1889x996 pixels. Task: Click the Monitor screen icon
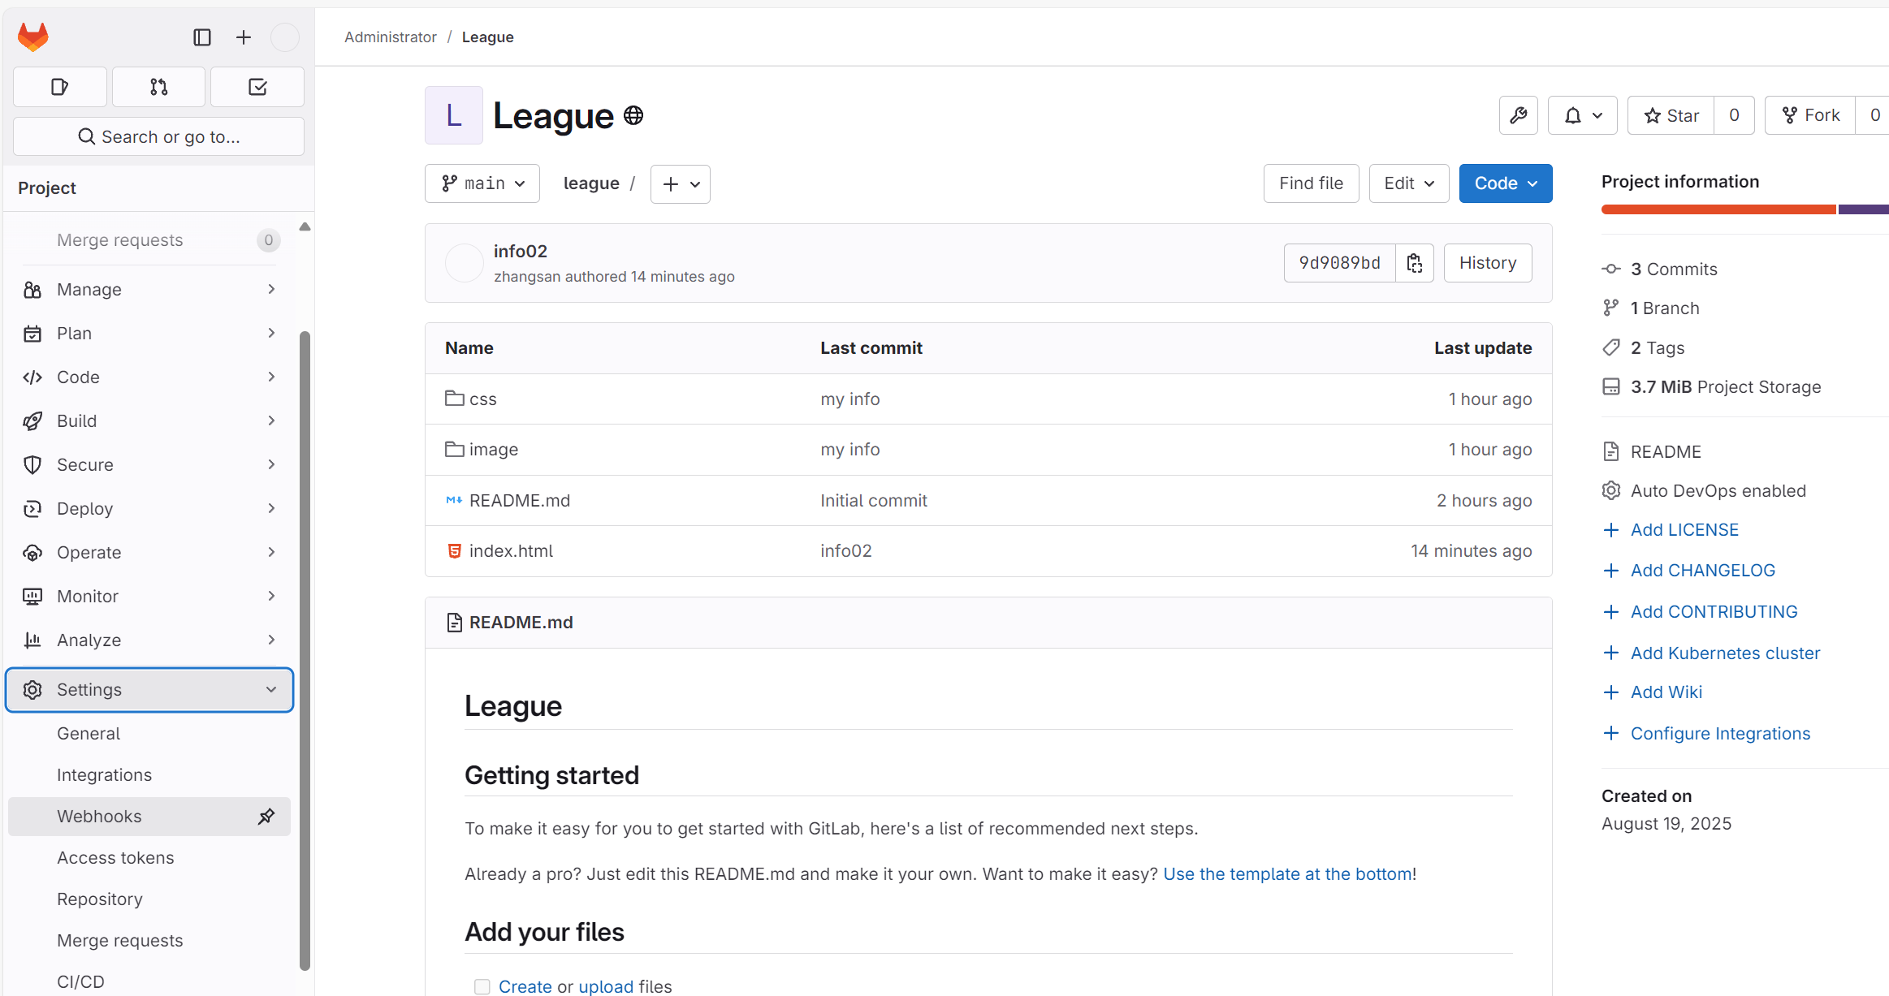(x=32, y=597)
